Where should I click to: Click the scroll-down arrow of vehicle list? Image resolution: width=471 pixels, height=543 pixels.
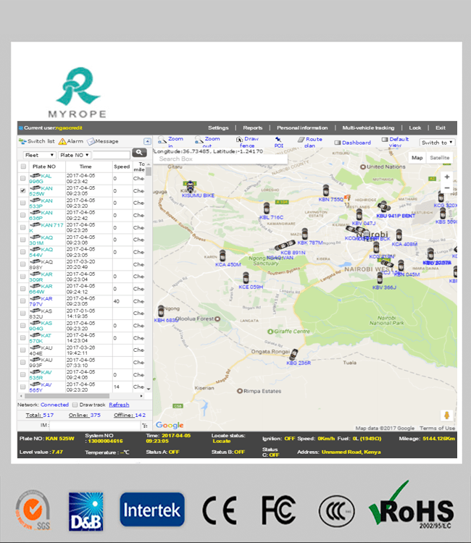pos(149,389)
